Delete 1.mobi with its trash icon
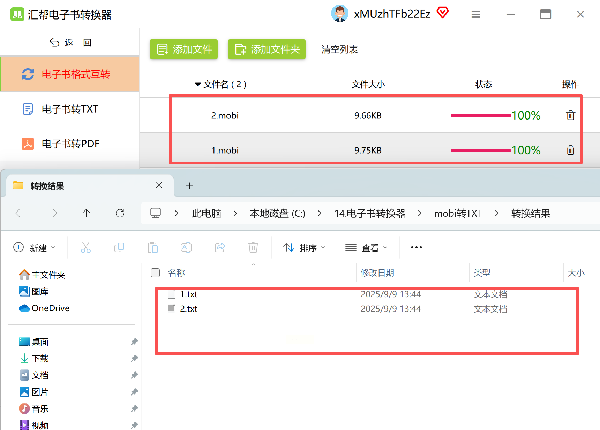The width and height of the screenshot is (600, 430). (570, 150)
